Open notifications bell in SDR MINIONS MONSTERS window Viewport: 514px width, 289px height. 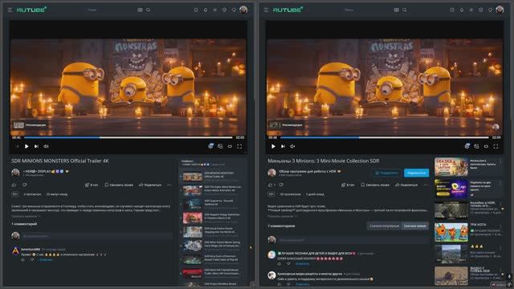pyautogui.click(x=206, y=10)
